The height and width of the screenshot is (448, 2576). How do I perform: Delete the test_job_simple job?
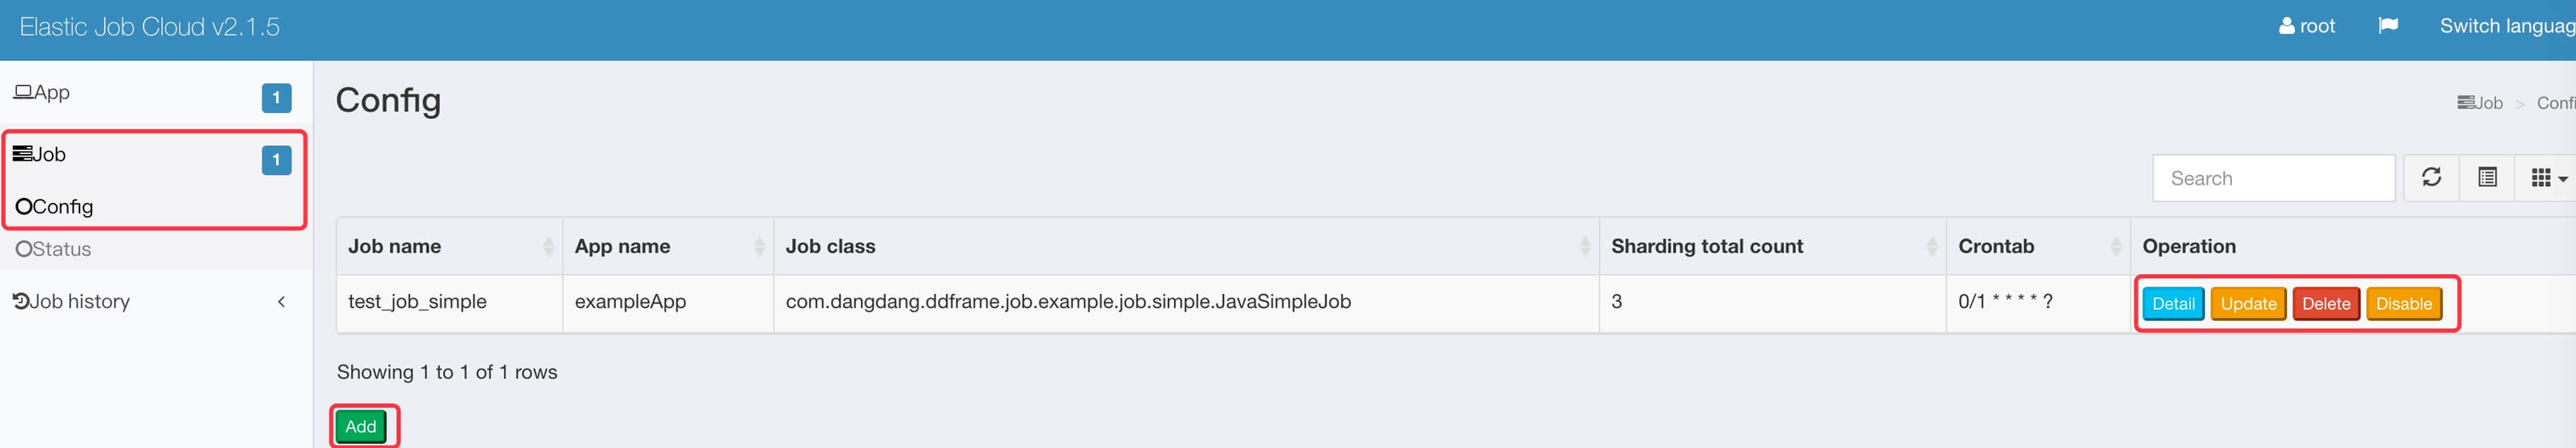click(x=2326, y=303)
